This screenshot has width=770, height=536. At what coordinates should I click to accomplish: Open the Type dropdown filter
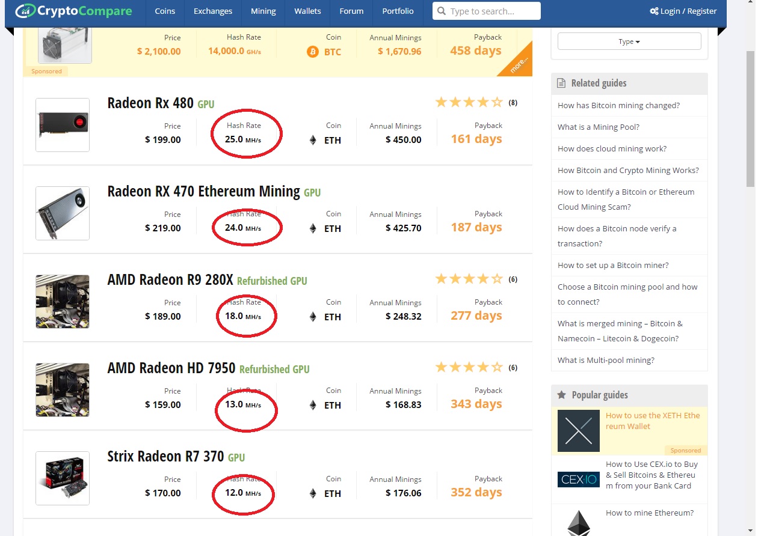tap(629, 41)
